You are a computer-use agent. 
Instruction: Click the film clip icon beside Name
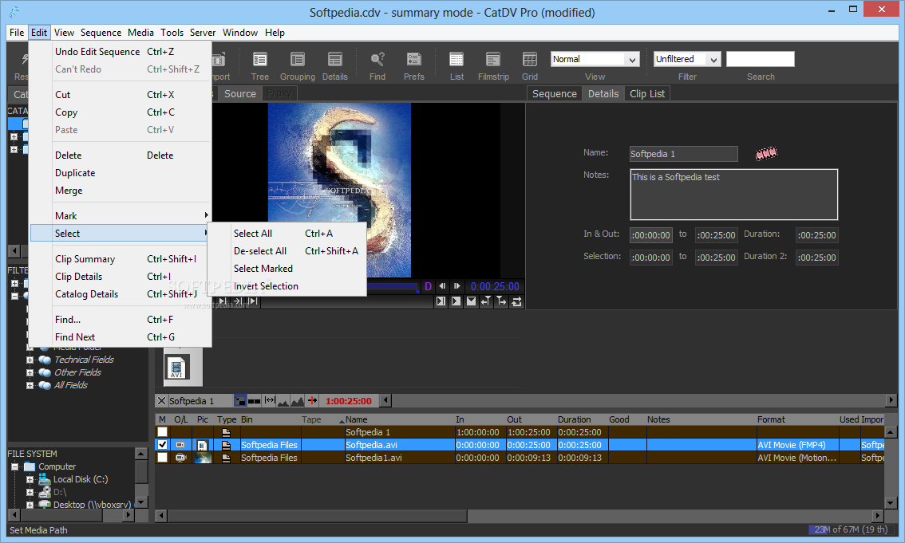coord(766,153)
